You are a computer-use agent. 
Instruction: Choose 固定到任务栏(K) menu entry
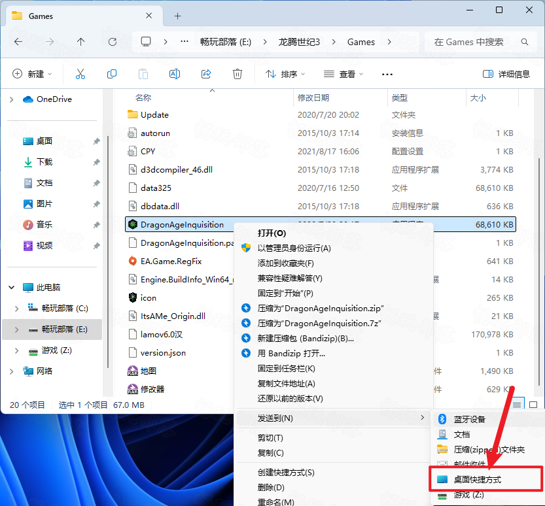pos(286,369)
